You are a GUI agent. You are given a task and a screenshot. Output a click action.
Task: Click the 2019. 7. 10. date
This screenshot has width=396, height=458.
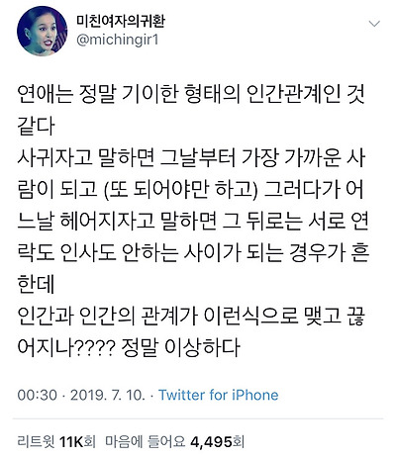coord(107,395)
